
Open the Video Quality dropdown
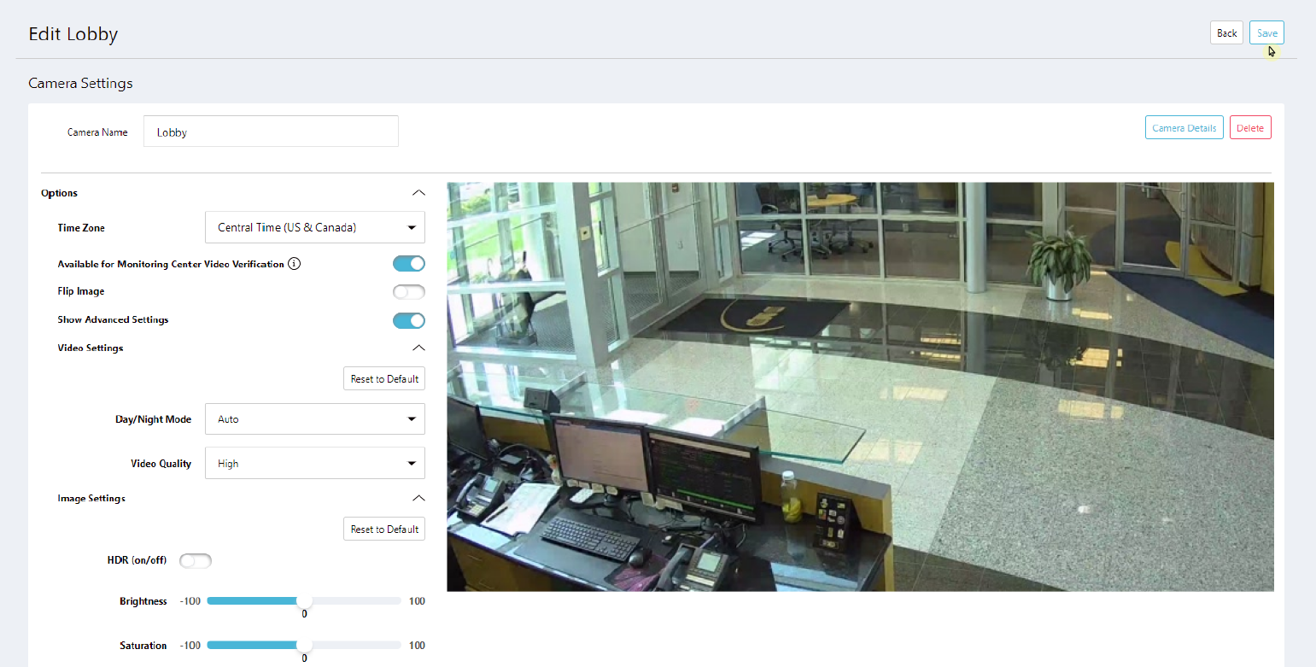314,464
